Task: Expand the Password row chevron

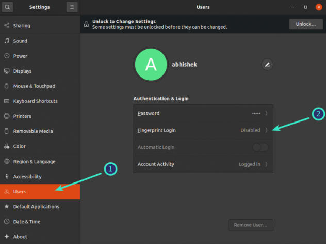Action: (x=266, y=113)
